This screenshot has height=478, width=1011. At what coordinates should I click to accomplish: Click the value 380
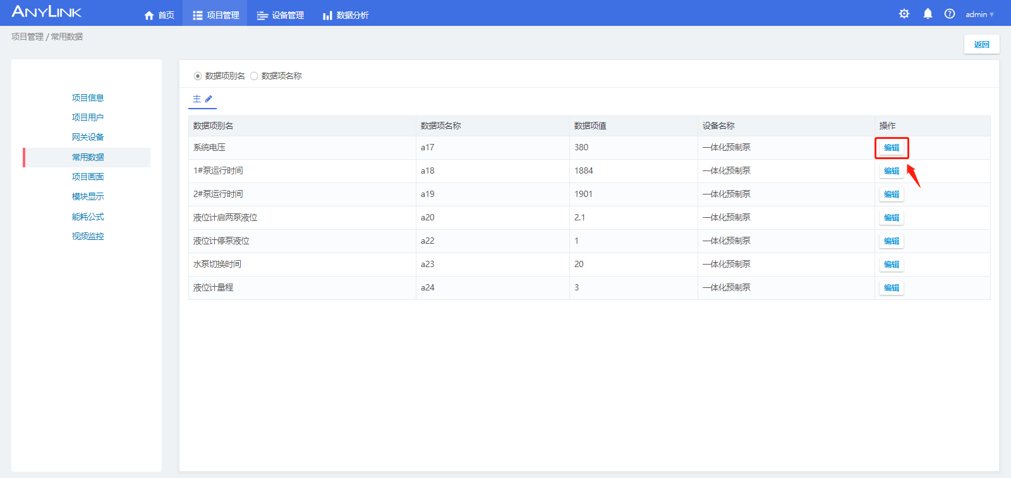581,147
